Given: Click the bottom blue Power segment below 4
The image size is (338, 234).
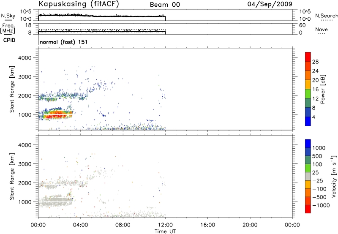Looking at the screenshot, I should click(x=308, y=121).
